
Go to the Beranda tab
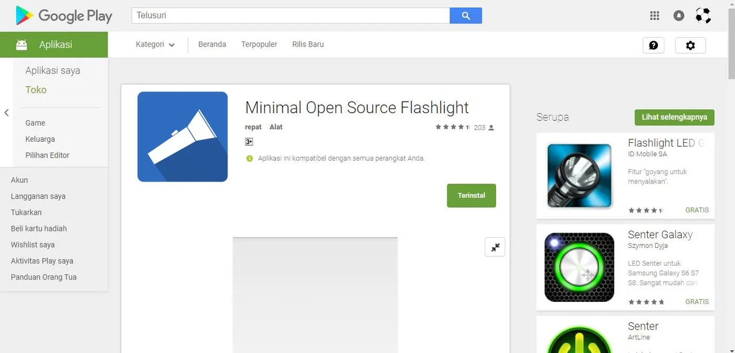click(212, 44)
